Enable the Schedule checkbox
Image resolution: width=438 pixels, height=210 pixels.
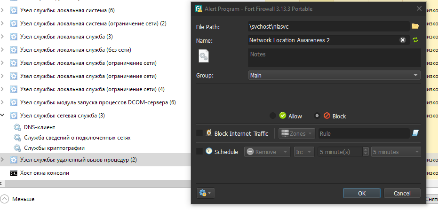tap(199, 151)
